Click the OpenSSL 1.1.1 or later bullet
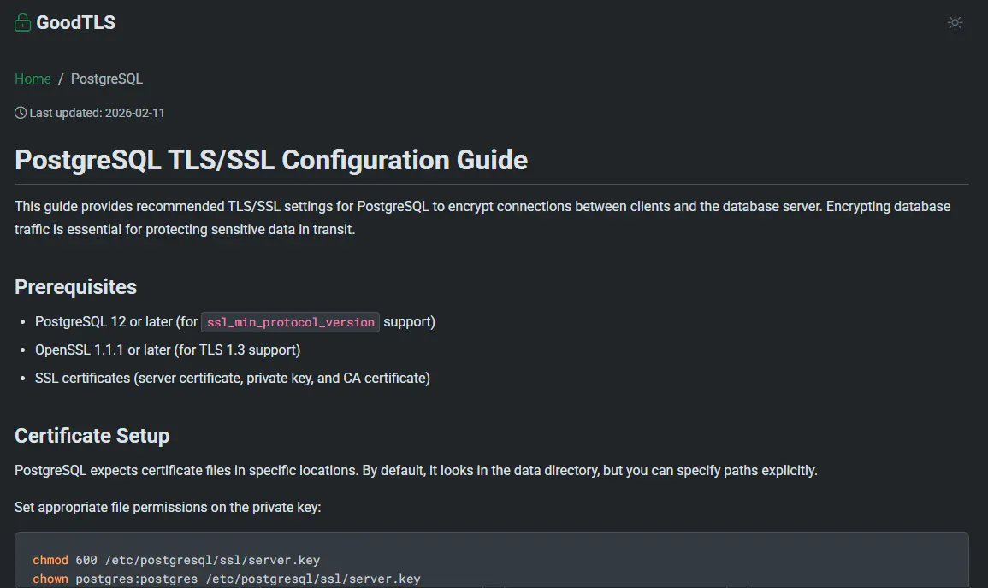This screenshot has height=588, width=988. (168, 350)
